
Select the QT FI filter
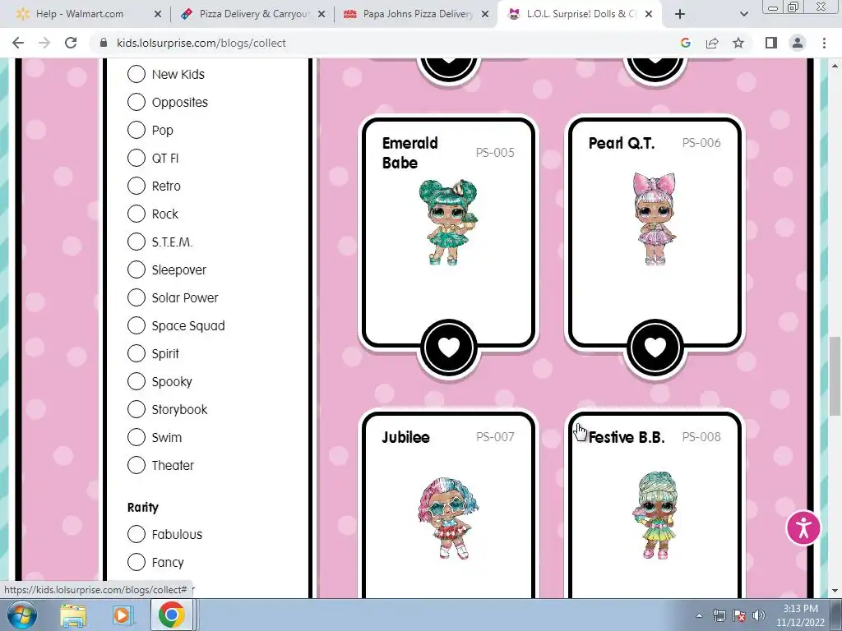click(x=136, y=158)
